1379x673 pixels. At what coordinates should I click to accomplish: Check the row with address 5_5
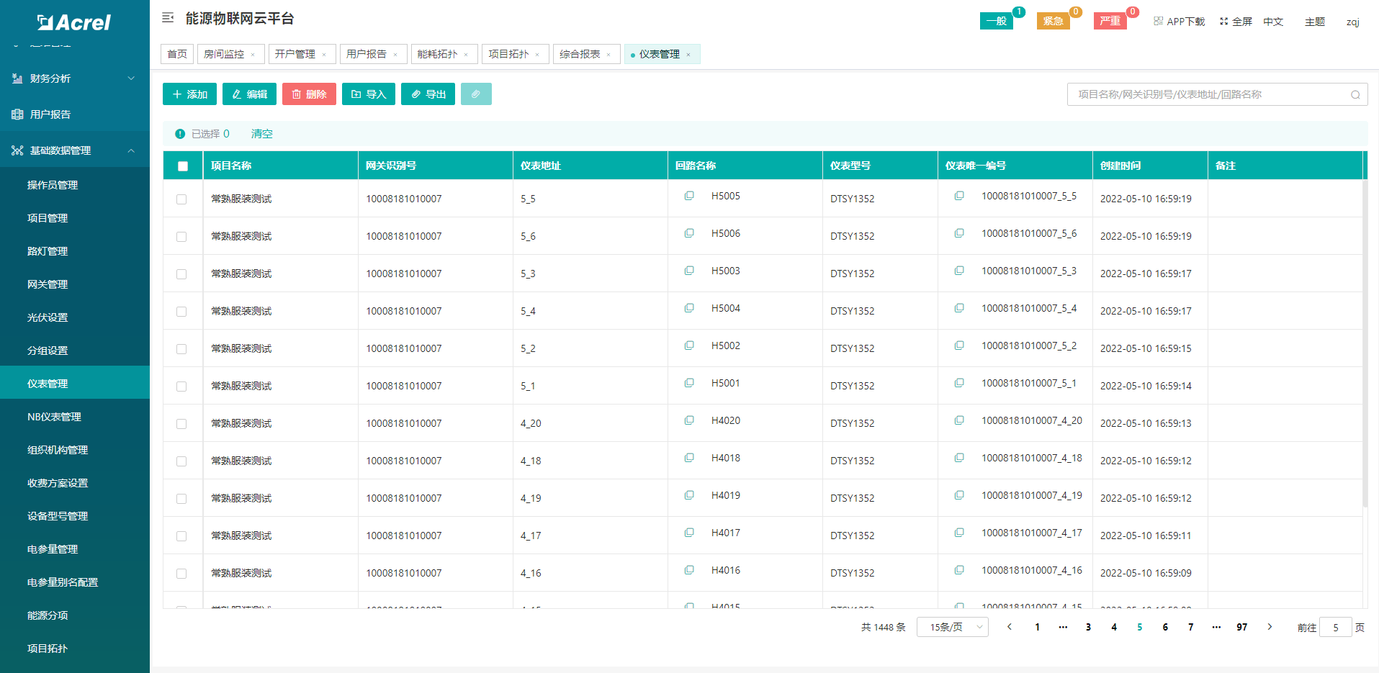click(x=181, y=199)
